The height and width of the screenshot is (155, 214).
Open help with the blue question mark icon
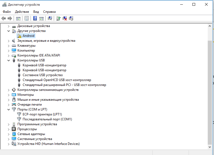[35, 18]
